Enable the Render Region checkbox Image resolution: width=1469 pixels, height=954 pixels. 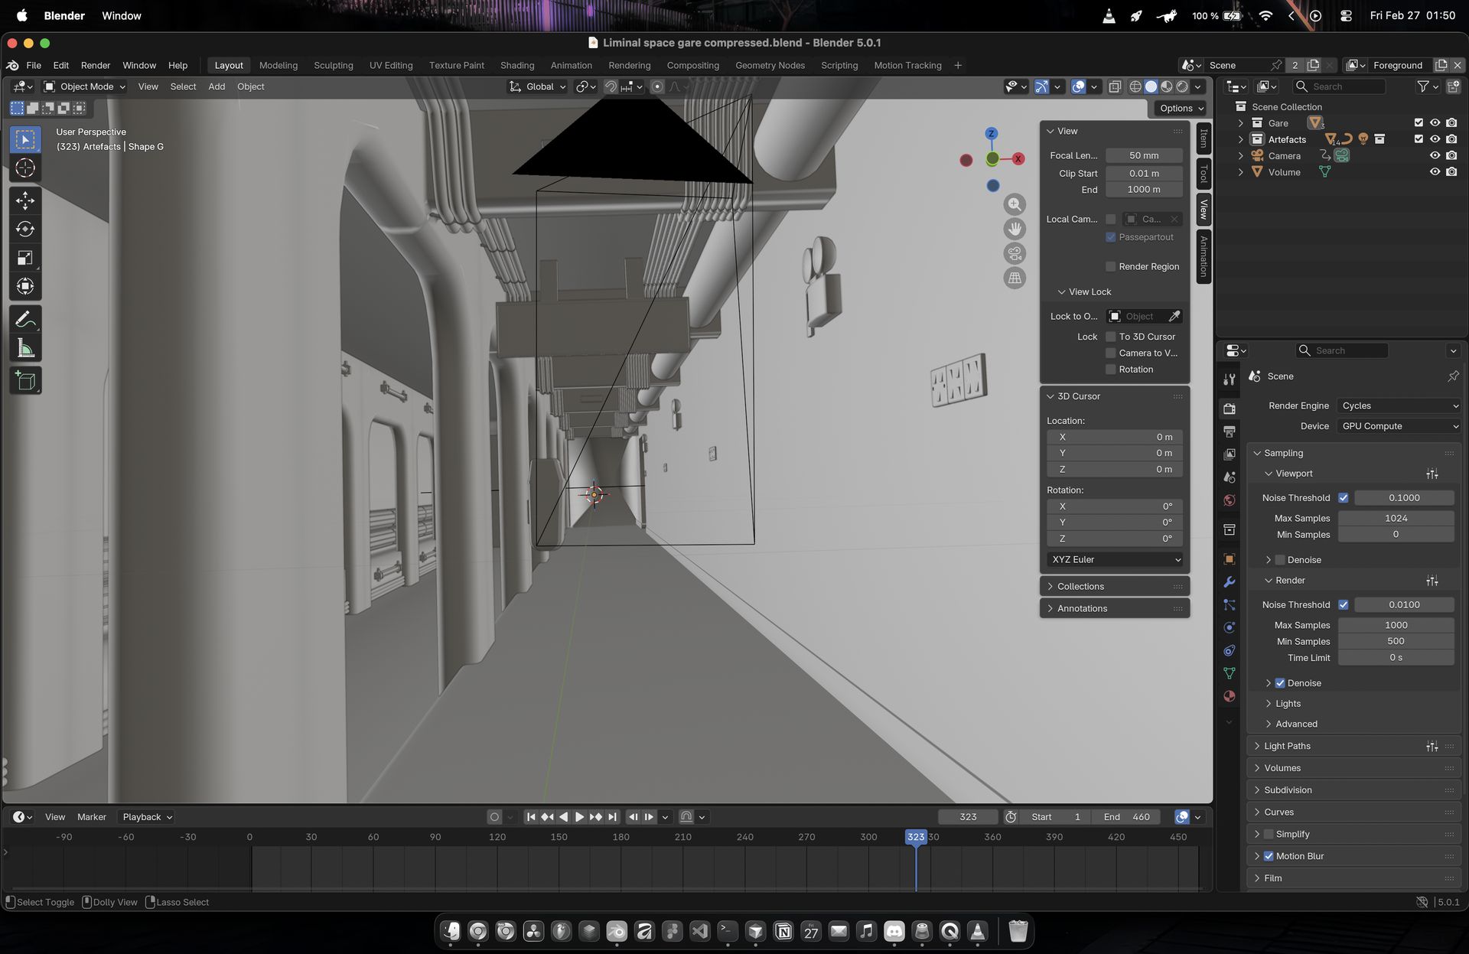pos(1111,266)
